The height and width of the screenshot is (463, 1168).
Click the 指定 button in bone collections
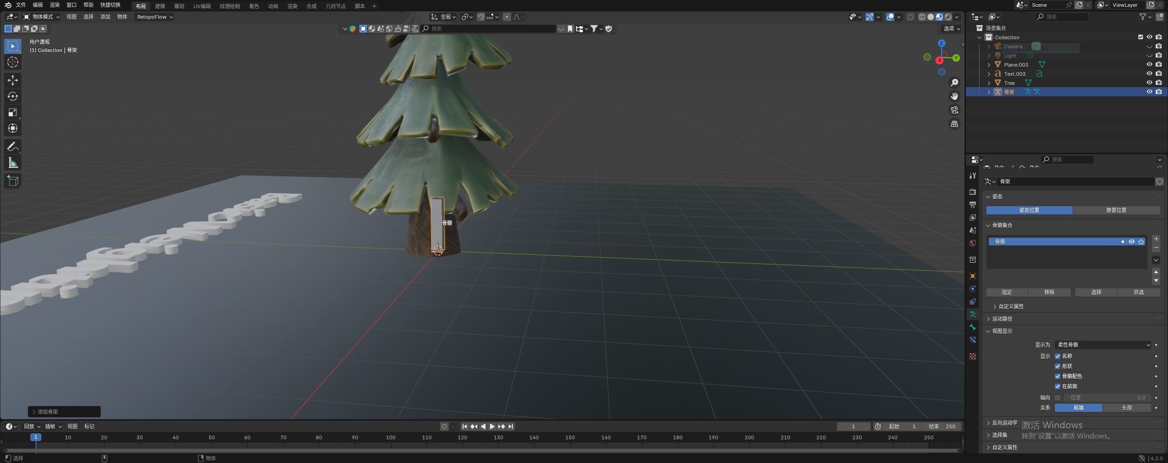tap(1006, 292)
